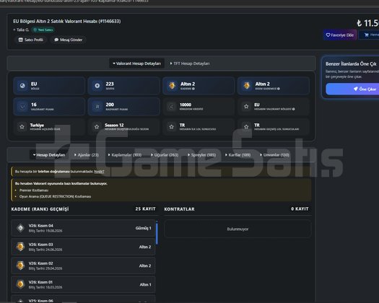
Task: Click the Bulunmuyor empty contracts box
Action: pyautogui.click(x=238, y=229)
